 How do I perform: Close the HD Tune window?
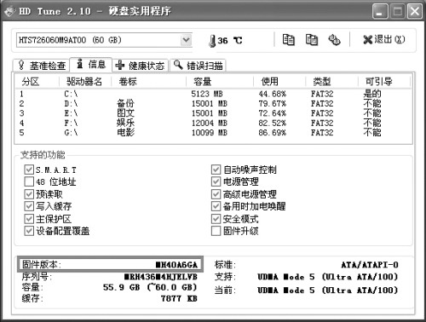pyautogui.click(x=415, y=12)
